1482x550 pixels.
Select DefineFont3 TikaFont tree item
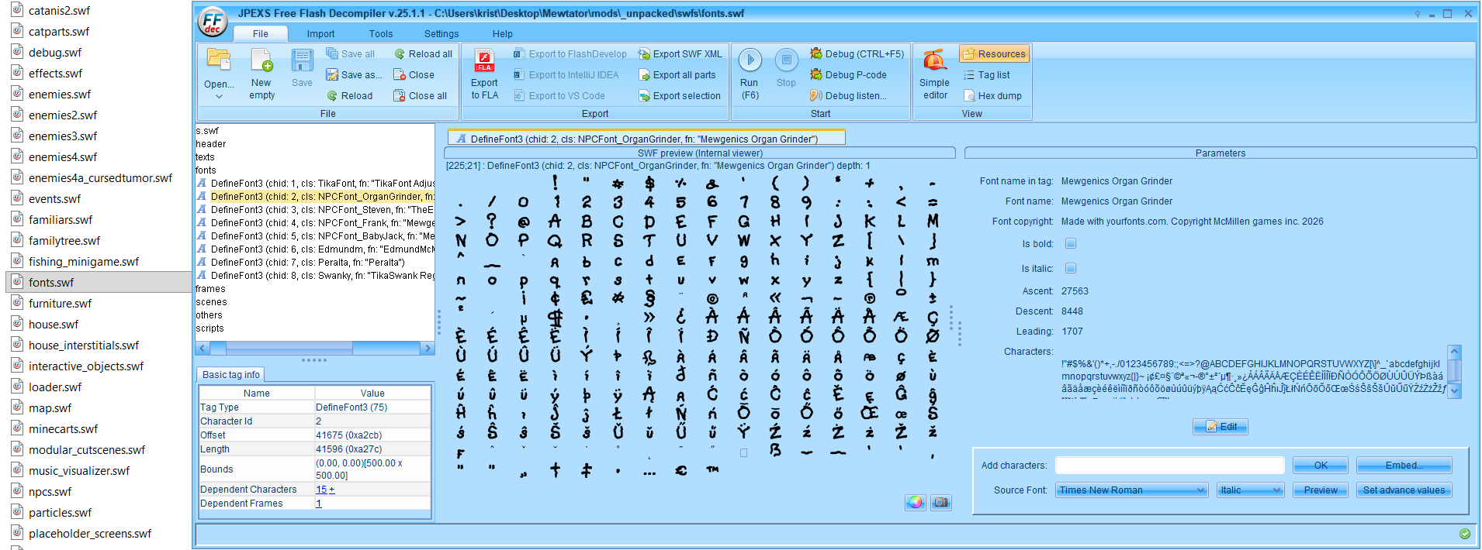click(316, 184)
